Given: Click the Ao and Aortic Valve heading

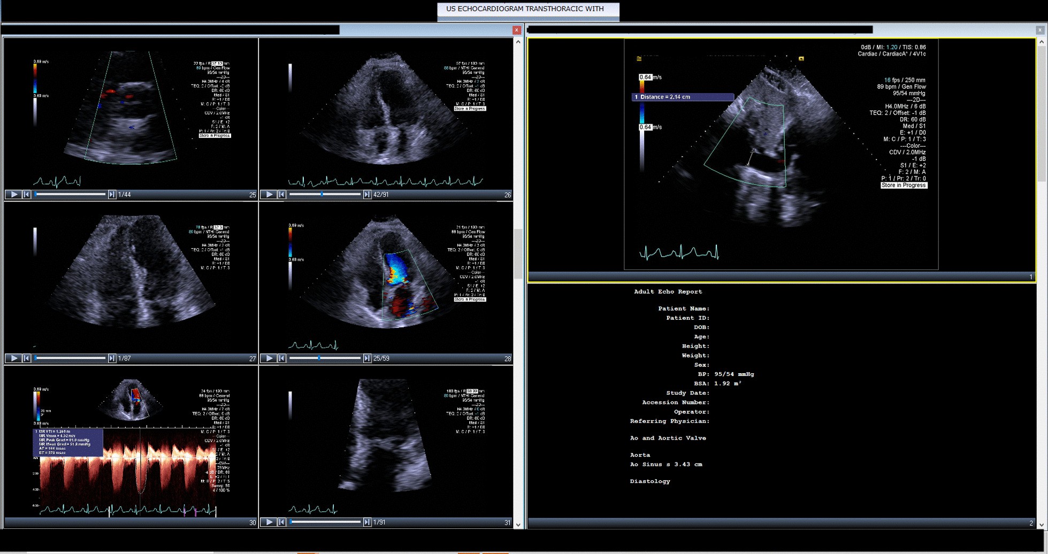Looking at the screenshot, I should coord(668,438).
